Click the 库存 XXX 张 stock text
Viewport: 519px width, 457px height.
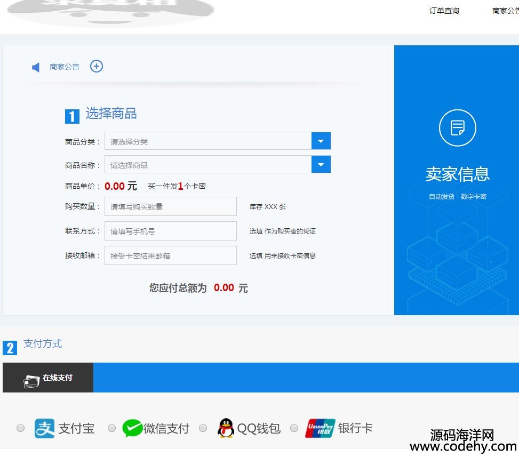[267, 207]
